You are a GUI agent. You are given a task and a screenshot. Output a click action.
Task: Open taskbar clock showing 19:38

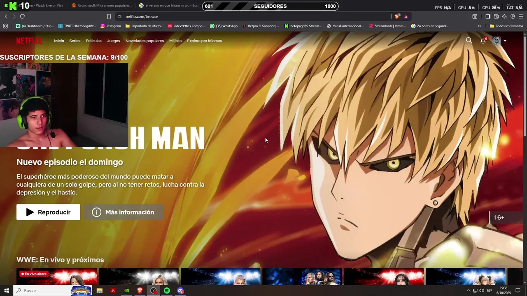click(503, 291)
